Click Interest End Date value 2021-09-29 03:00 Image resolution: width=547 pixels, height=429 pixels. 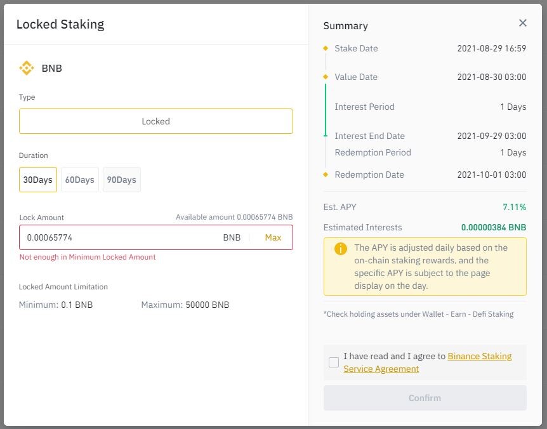click(492, 136)
